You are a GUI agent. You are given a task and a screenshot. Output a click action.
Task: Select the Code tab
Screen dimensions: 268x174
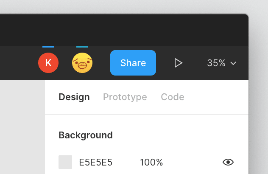coord(172,97)
